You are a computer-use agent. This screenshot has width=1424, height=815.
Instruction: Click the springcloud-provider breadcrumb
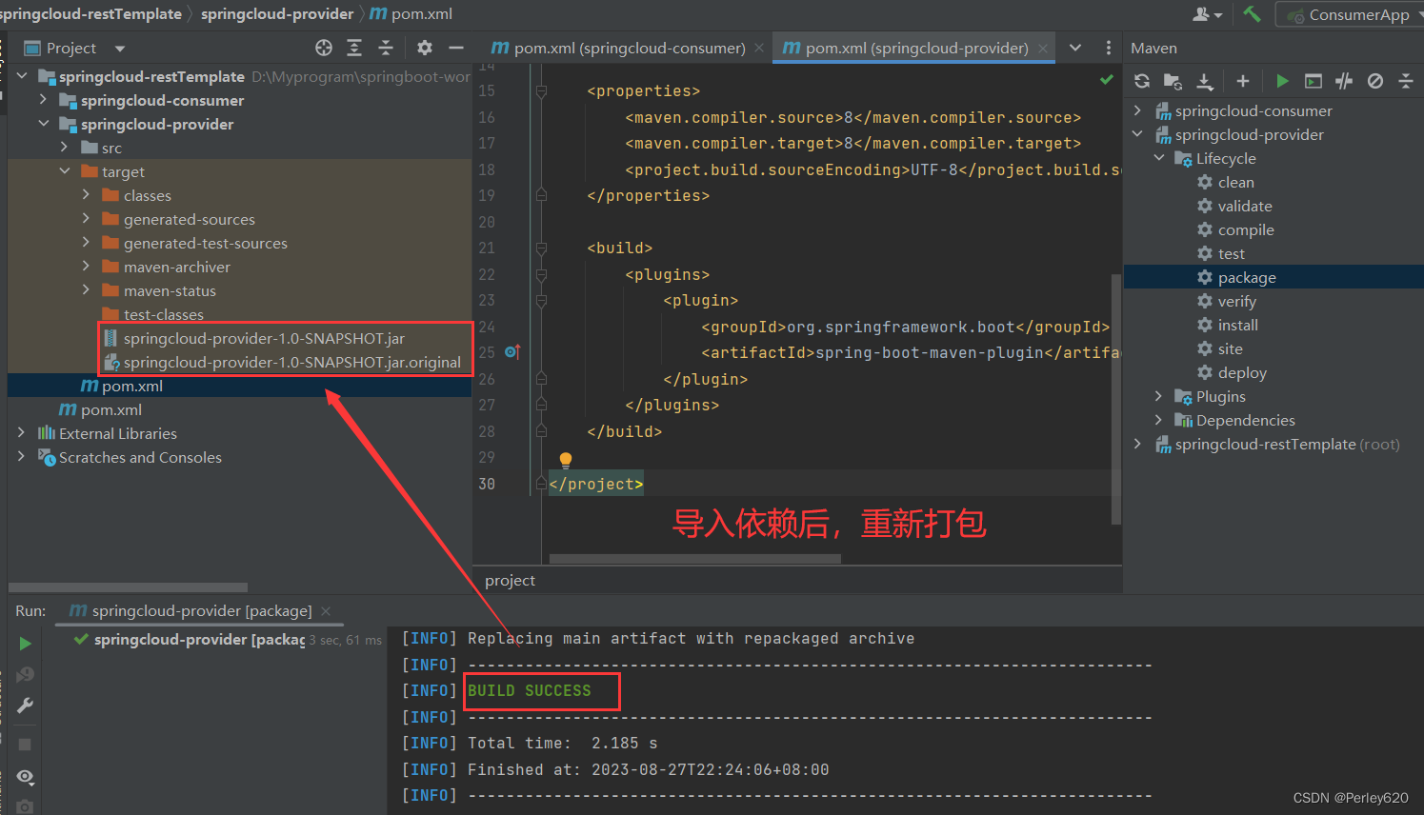[277, 13]
